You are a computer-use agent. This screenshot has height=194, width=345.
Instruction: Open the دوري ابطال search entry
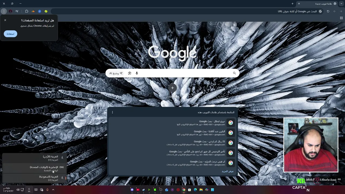[x=172, y=123]
